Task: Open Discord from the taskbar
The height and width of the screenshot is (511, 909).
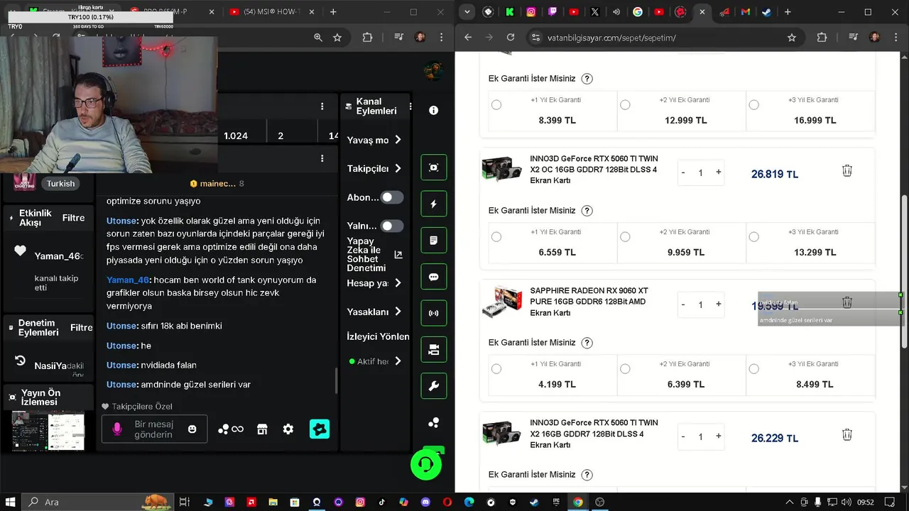Action: point(425,502)
